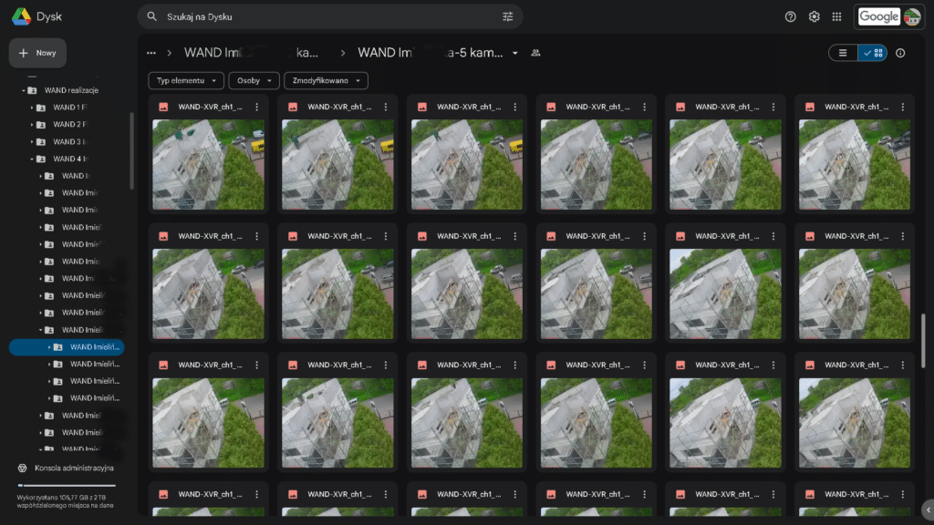Image resolution: width=934 pixels, height=525 pixels.
Task: Open the Typ elementu filter dropdown
Action: click(x=186, y=80)
